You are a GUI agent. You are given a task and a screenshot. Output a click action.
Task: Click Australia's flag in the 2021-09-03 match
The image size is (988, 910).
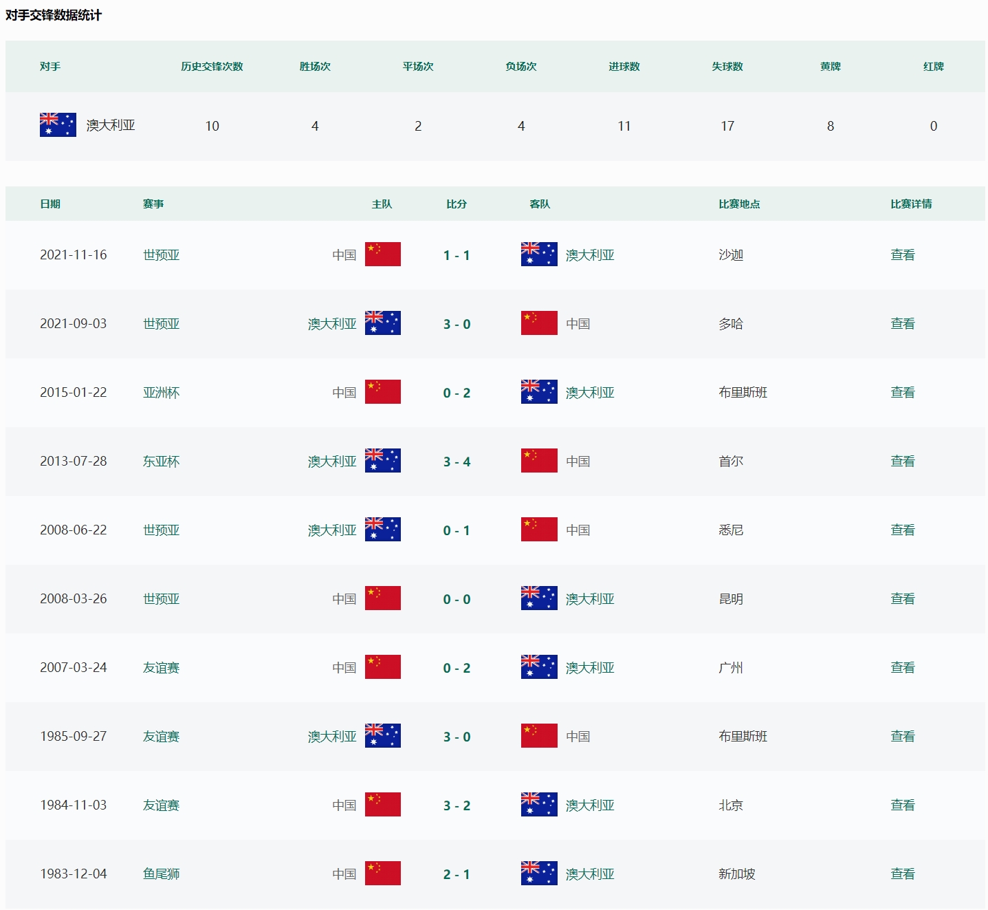tap(382, 323)
